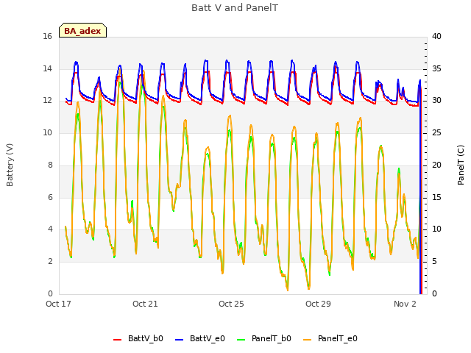Click the Oct 17 x-axis date label
The height and width of the screenshot is (353, 471).
click(x=58, y=304)
